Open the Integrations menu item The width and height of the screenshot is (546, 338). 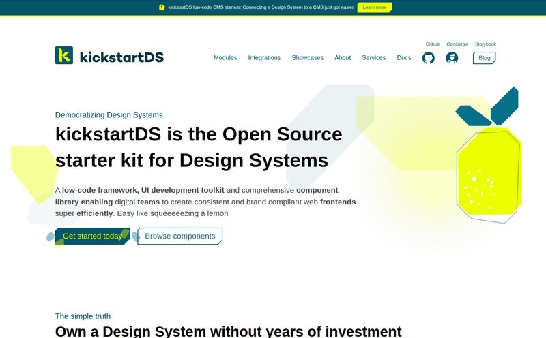click(264, 58)
